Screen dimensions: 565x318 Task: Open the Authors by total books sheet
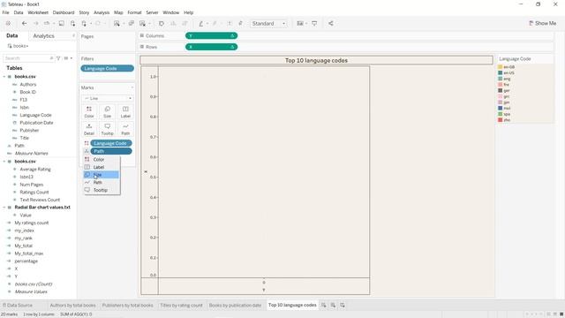[x=72, y=305]
